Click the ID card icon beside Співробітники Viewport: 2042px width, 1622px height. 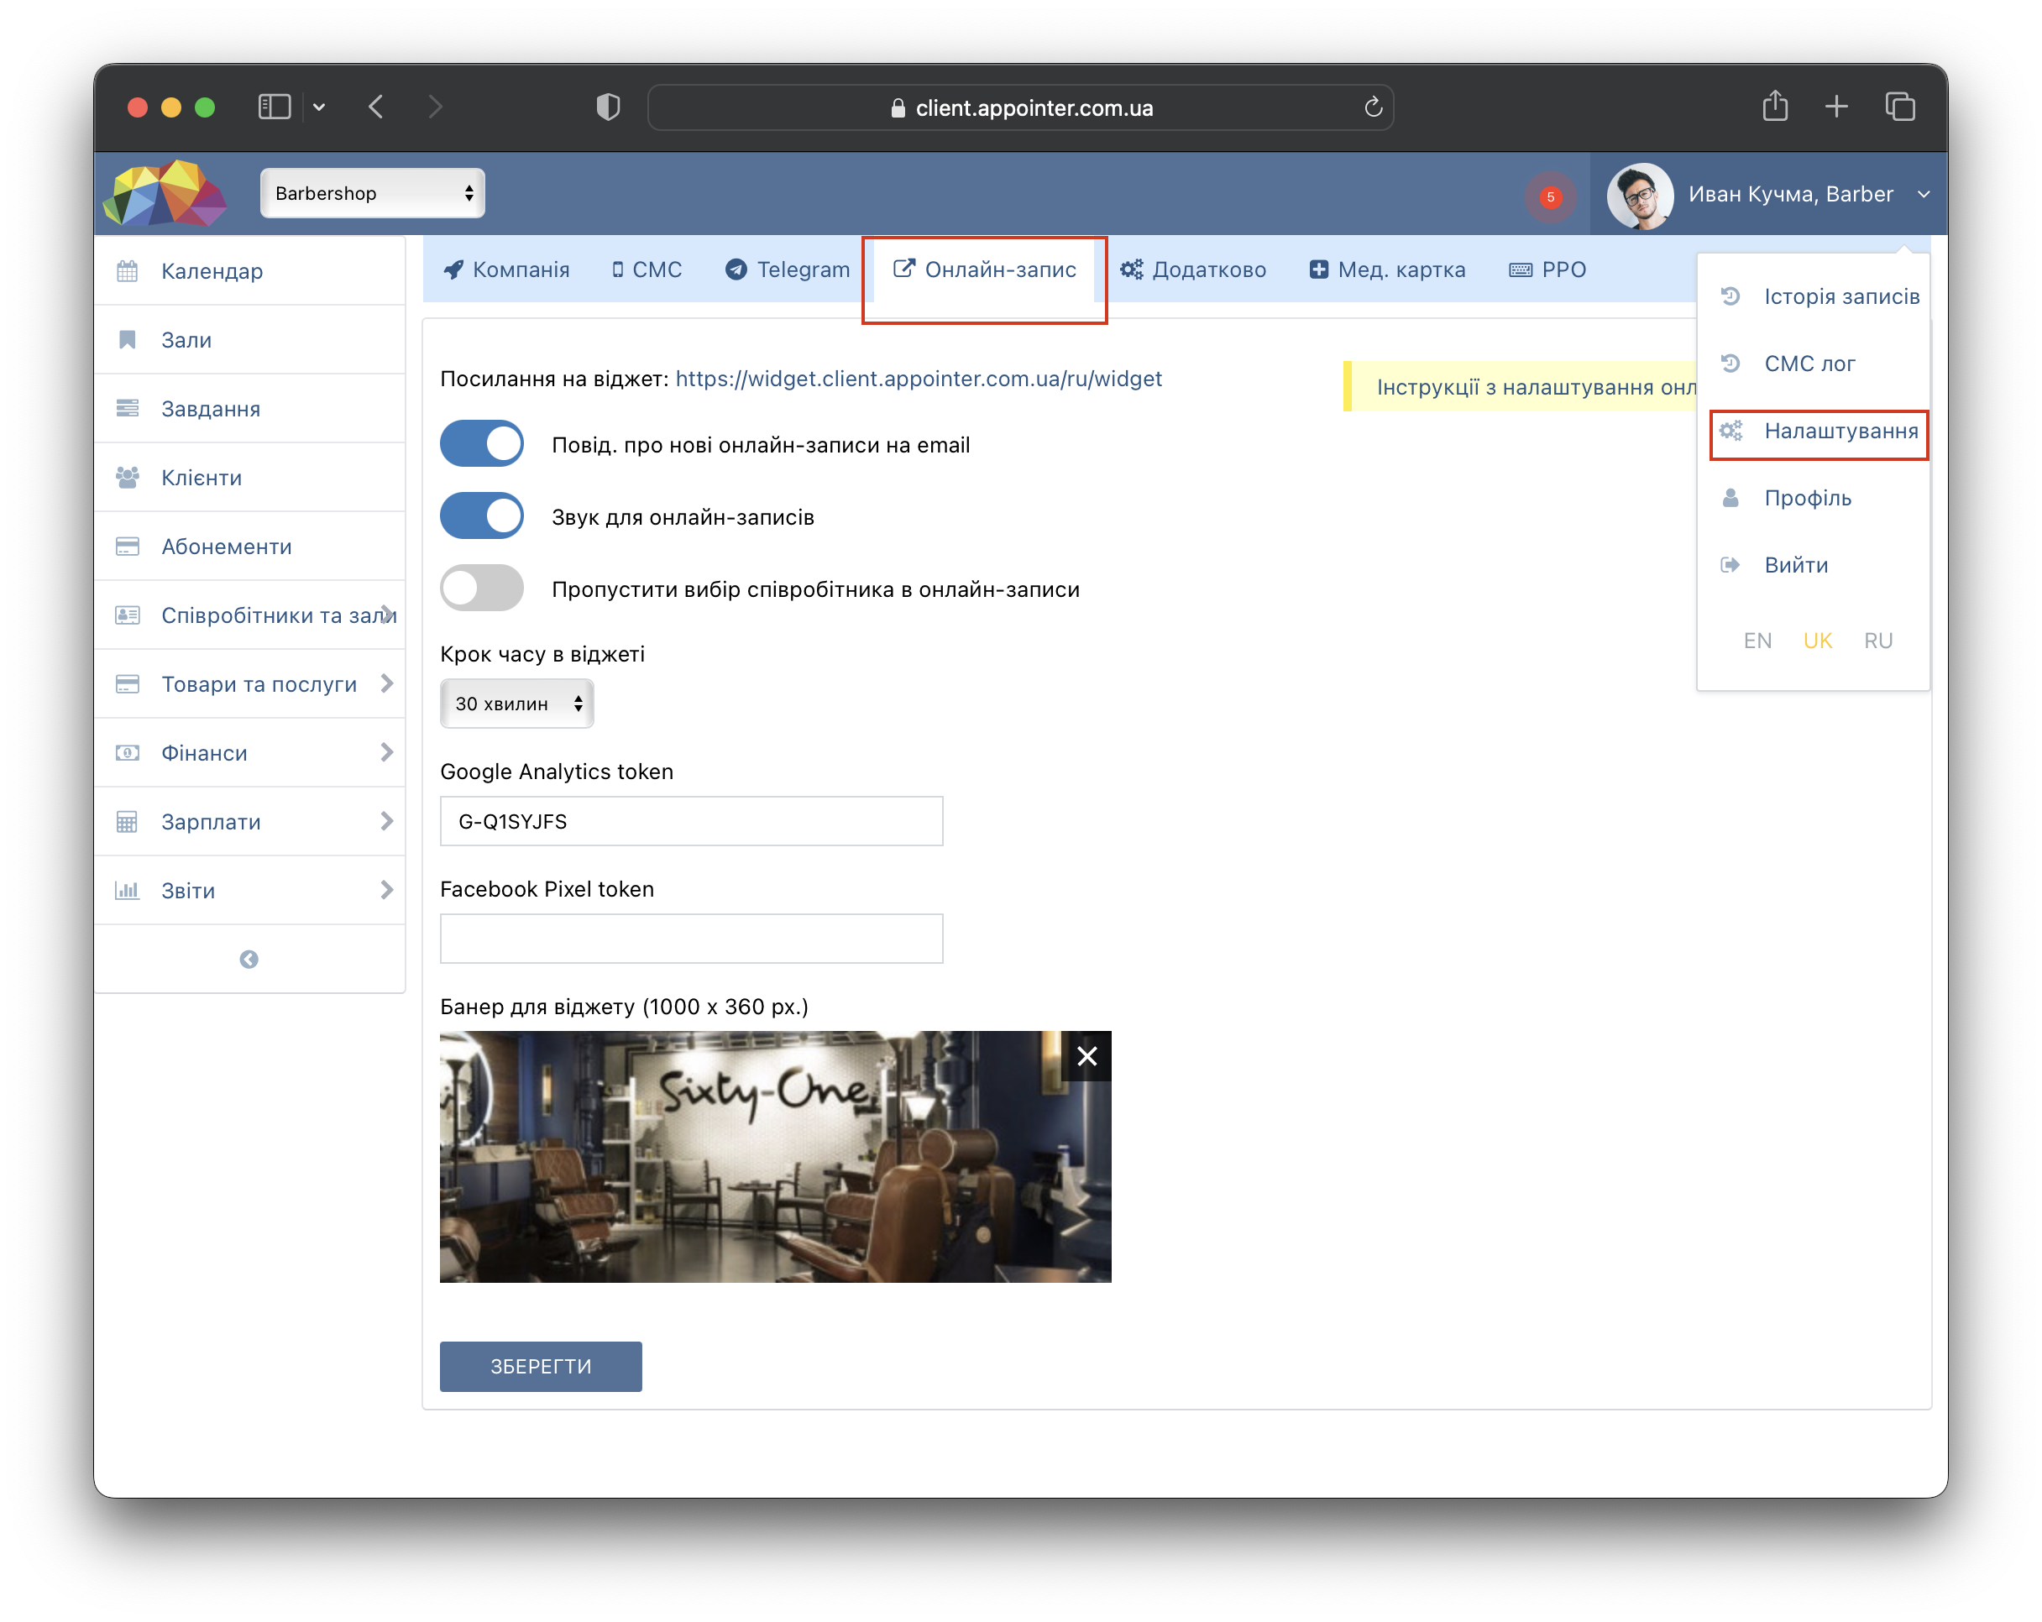127,615
